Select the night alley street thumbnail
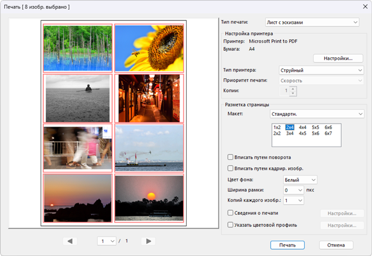Image resolution: width=372 pixels, height=256 pixels. click(x=149, y=98)
